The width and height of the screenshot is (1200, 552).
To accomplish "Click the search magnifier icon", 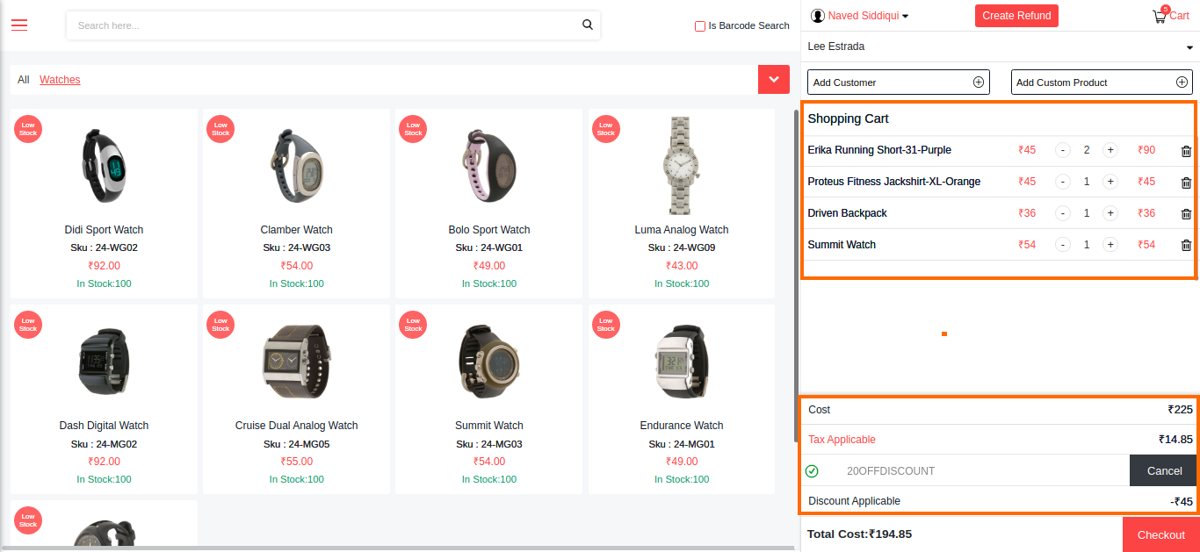I will click(x=588, y=25).
